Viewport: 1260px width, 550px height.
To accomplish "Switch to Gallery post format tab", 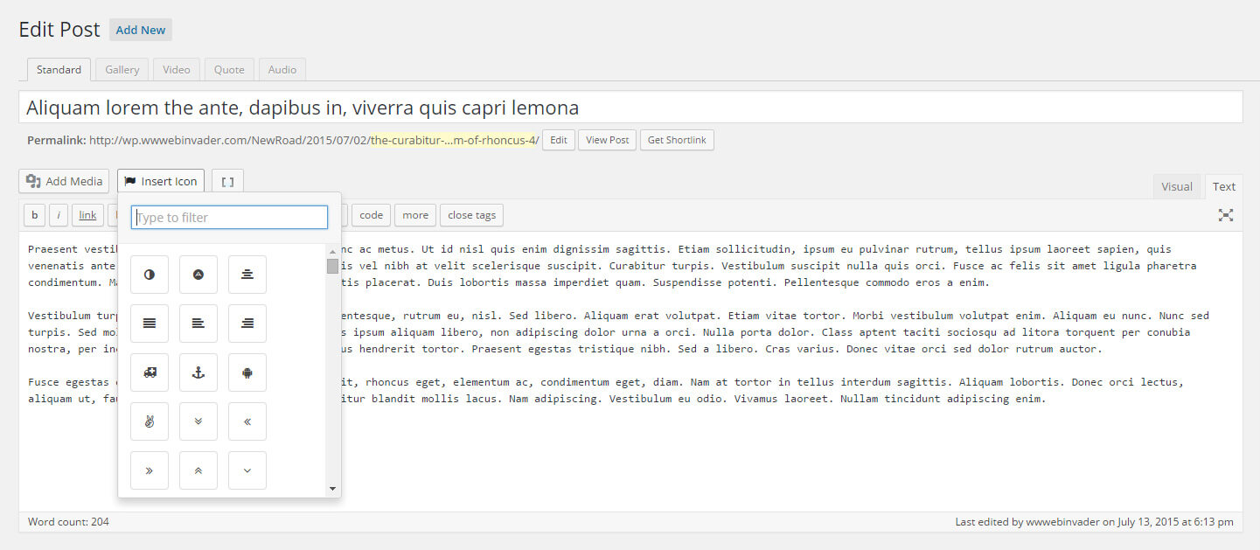I will click(122, 70).
